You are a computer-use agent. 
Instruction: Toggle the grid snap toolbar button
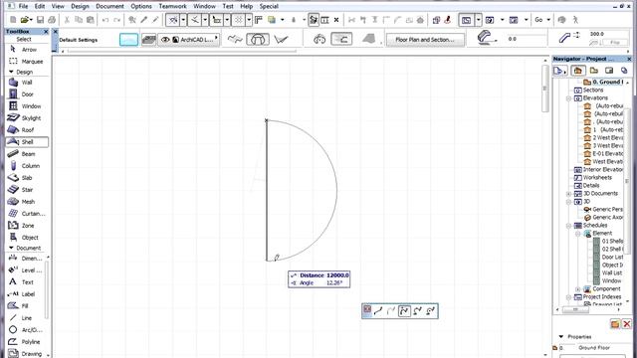pos(239,20)
